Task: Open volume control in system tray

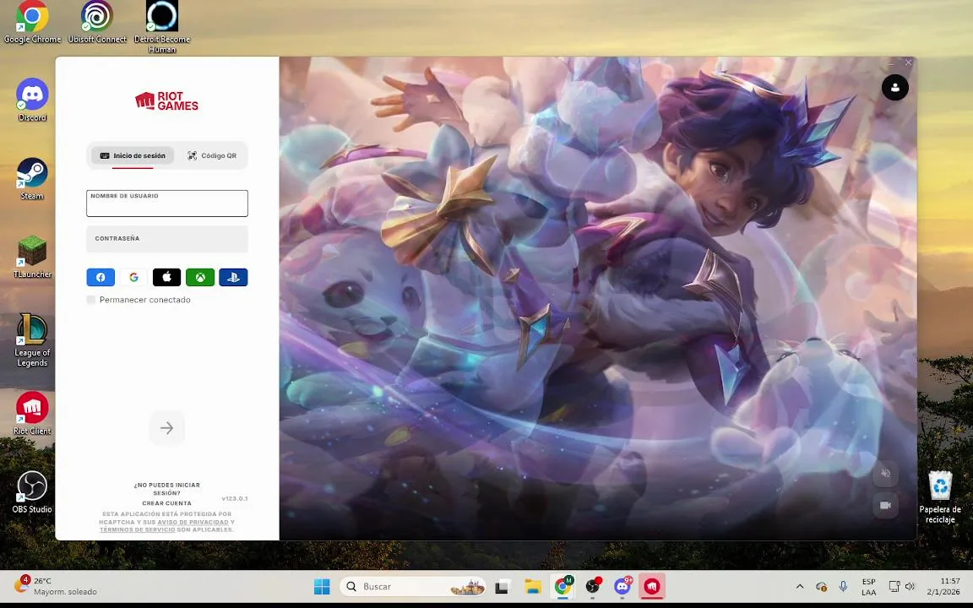Action: 910,586
